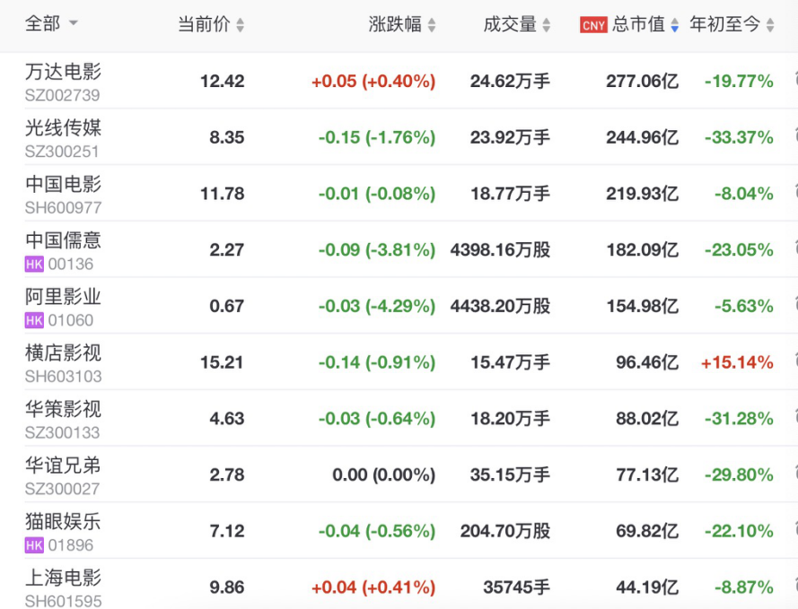The image size is (798, 609).
Task: Open the 万达电影 stock page
Action: [63, 72]
